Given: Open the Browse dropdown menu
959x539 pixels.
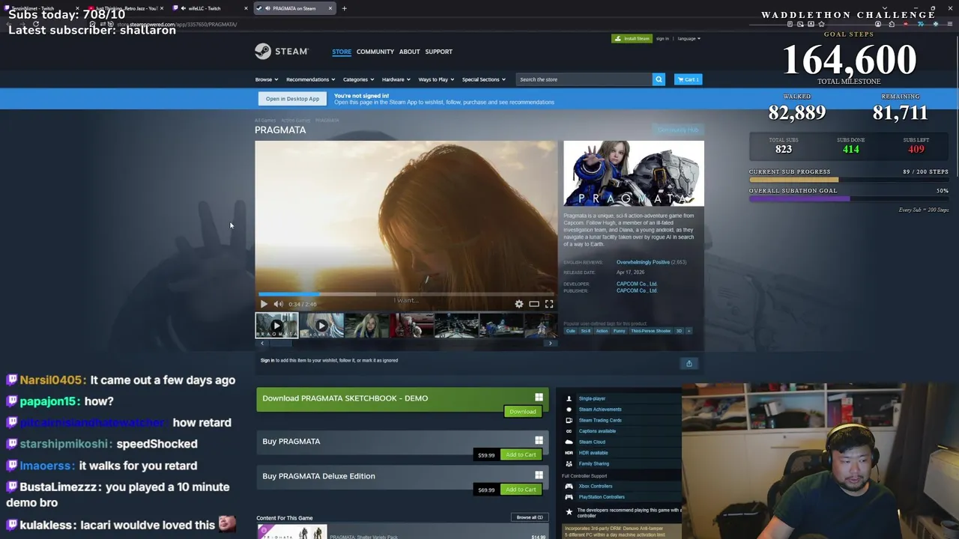Looking at the screenshot, I should [x=266, y=79].
